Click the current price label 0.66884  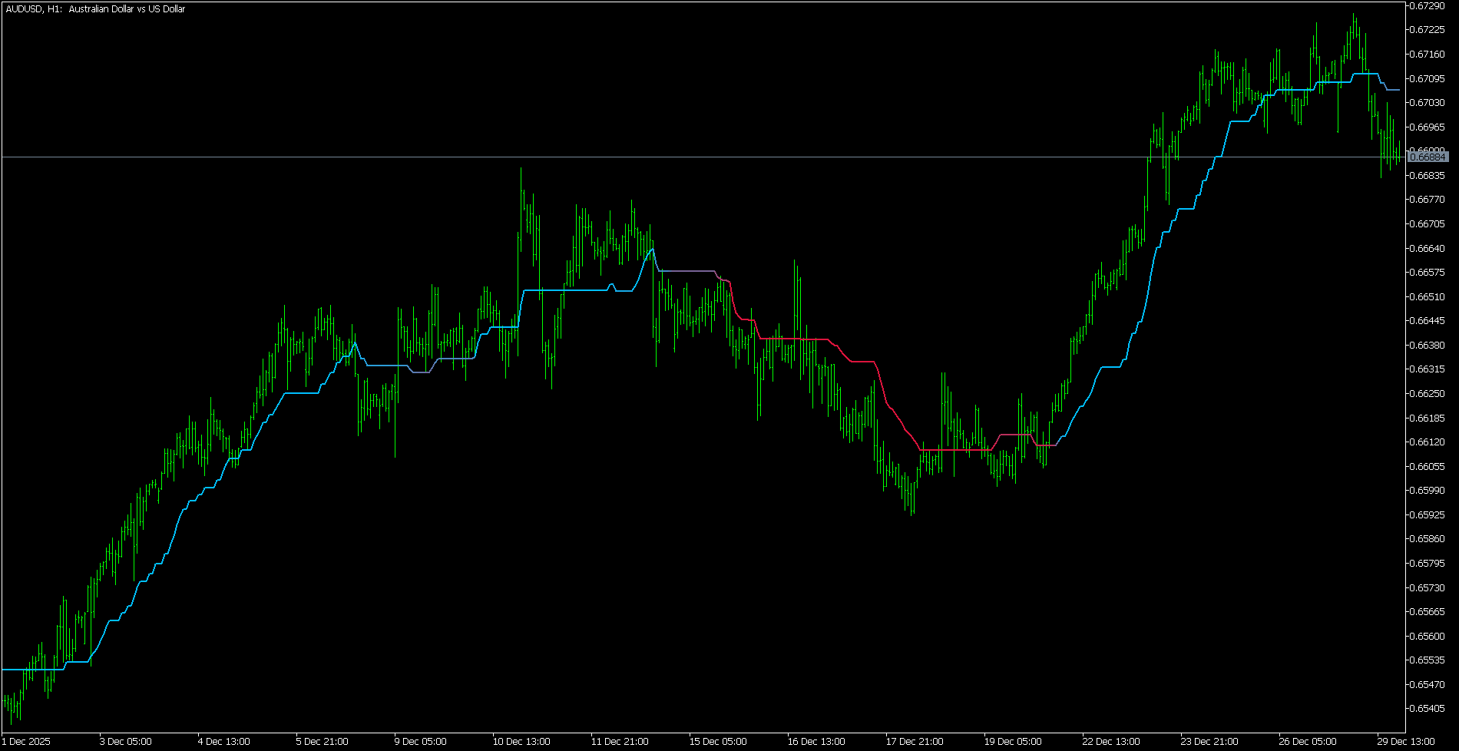pos(1428,157)
